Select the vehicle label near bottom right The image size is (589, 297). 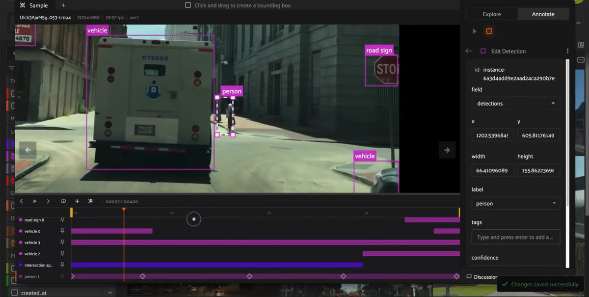pyautogui.click(x=365, y=156)
